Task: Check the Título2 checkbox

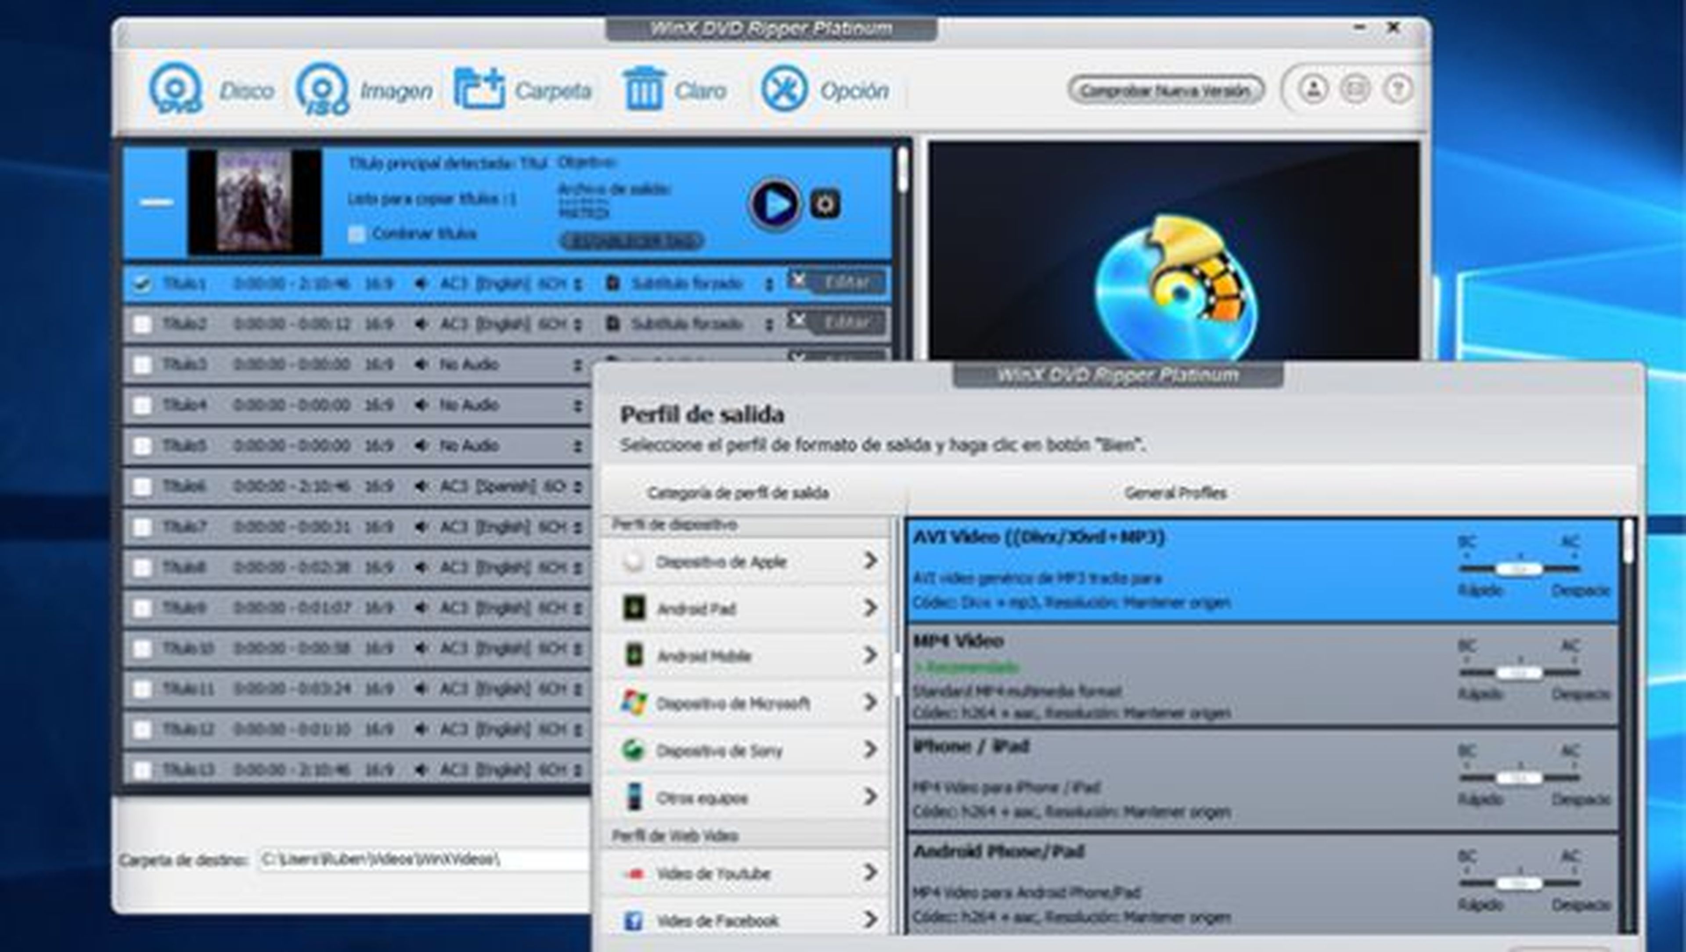Action: [141, 324]
